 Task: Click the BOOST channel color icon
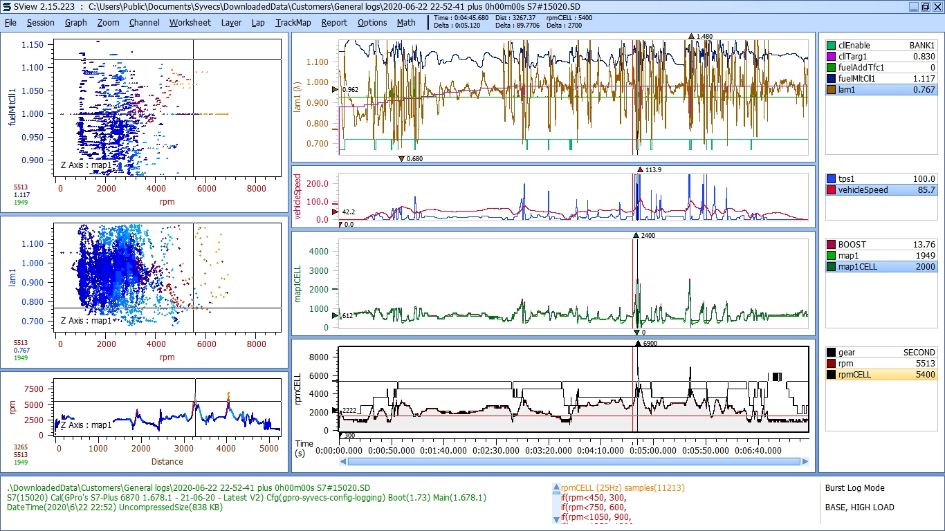coord(831,245)
